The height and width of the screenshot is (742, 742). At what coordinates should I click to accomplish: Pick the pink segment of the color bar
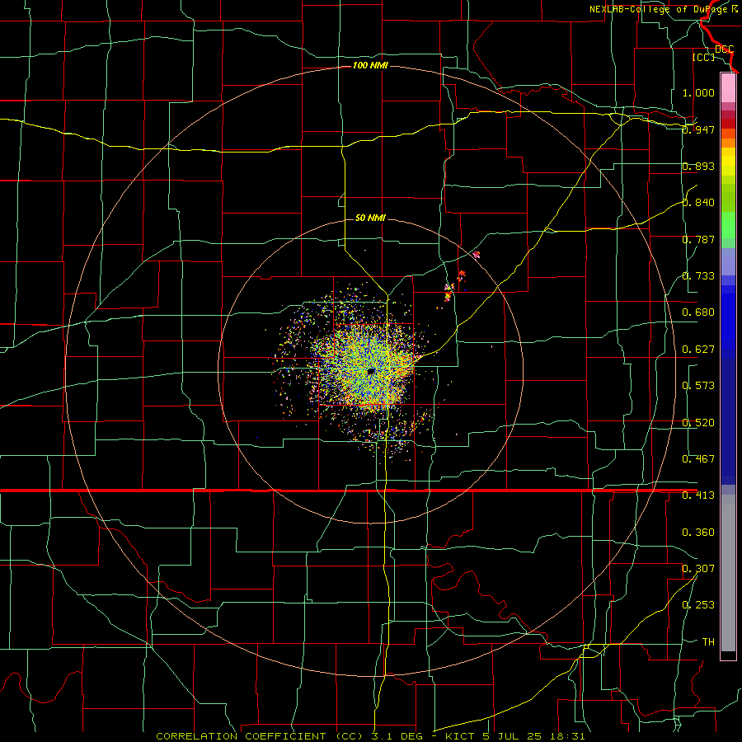pos(728,87)
